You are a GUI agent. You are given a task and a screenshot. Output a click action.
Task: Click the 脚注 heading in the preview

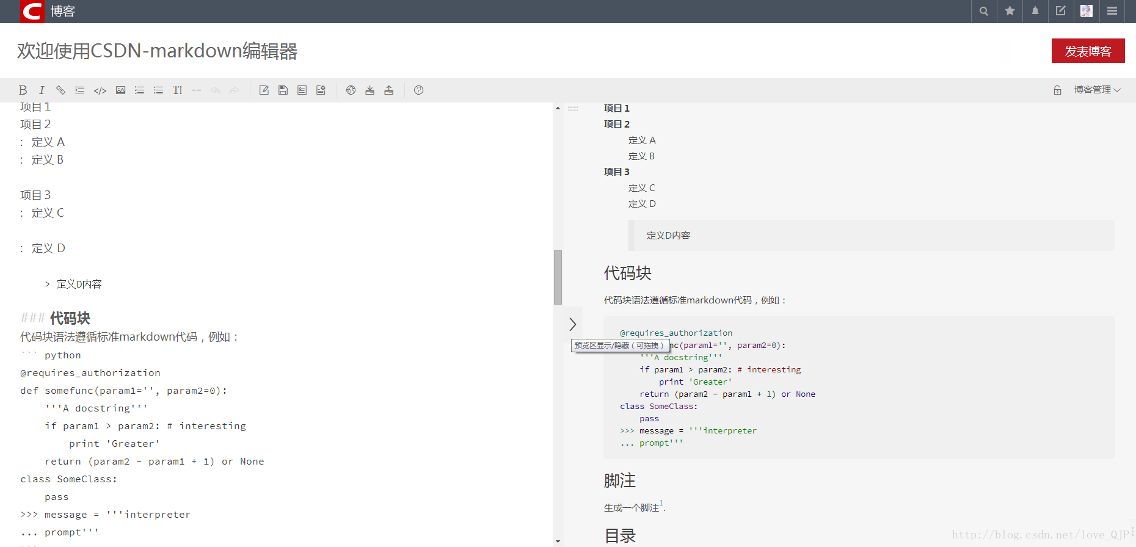coord(620,480)
